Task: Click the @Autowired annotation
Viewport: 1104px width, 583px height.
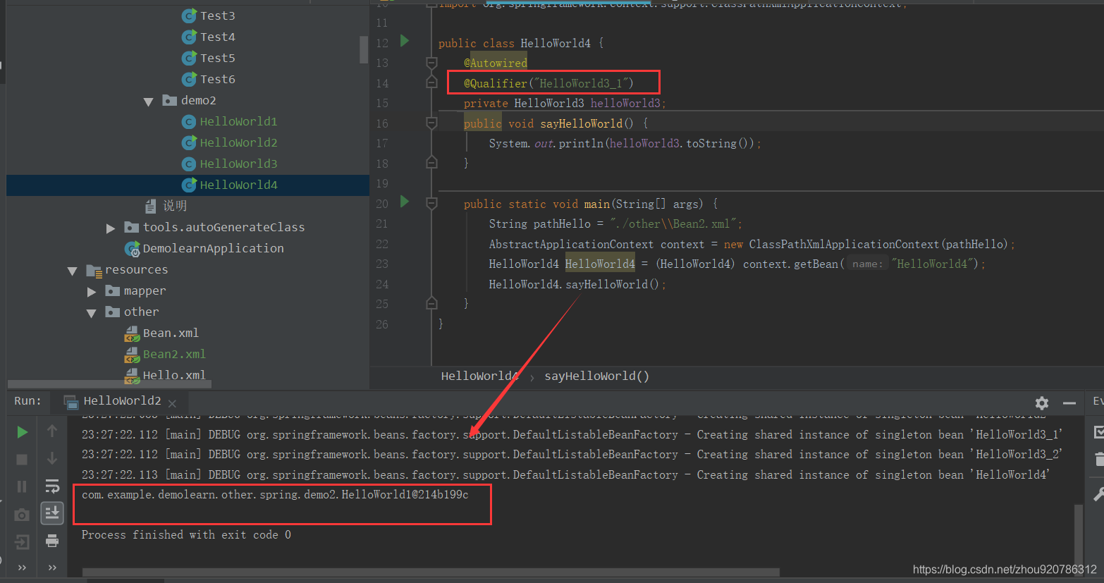Action: coord(496,63)
